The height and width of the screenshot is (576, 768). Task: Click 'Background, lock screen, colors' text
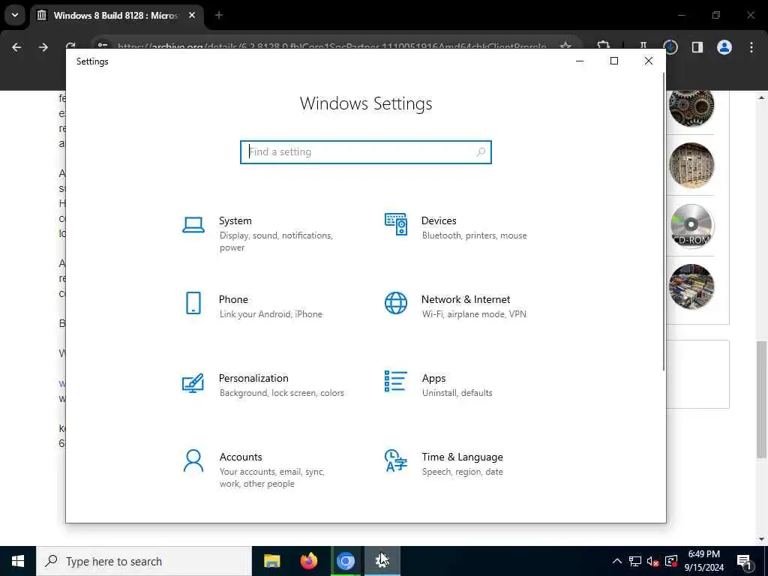[282, 393]
